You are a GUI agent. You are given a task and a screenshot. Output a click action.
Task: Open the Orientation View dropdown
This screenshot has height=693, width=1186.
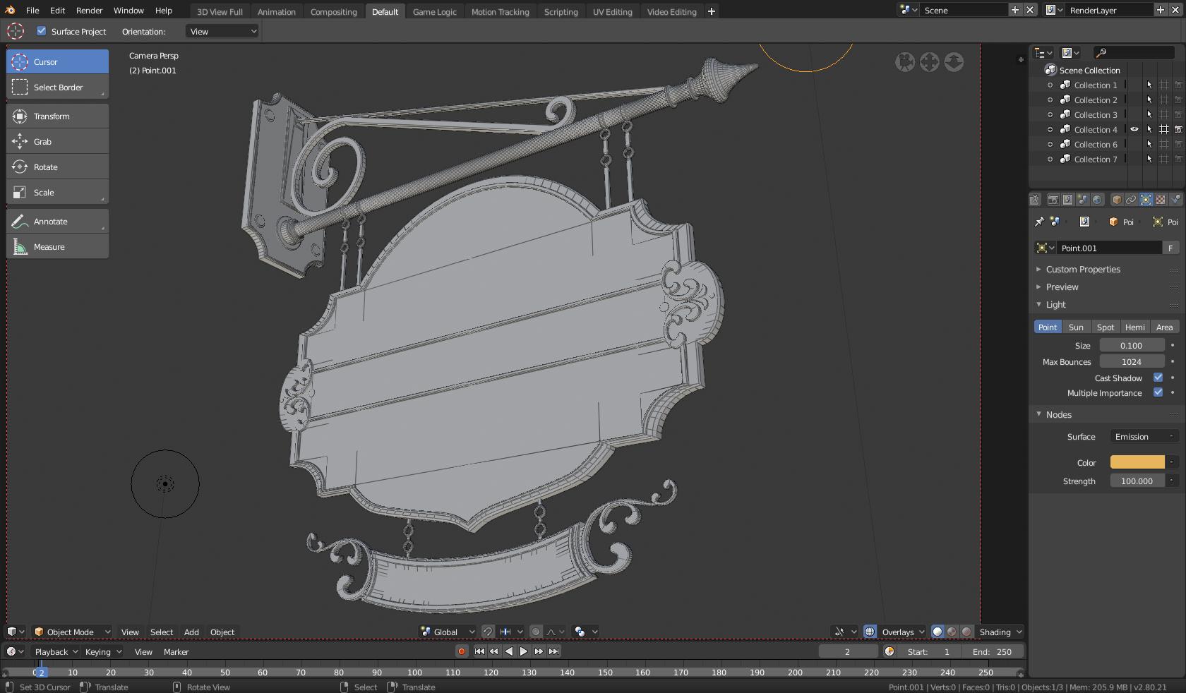coord(222,31)
